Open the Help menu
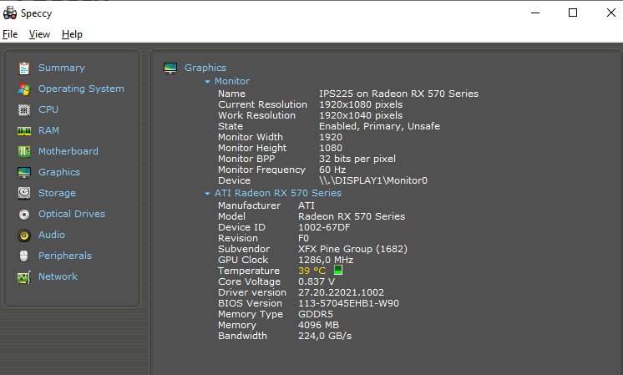This screenshot has width=623, height=375. (72, 34)
